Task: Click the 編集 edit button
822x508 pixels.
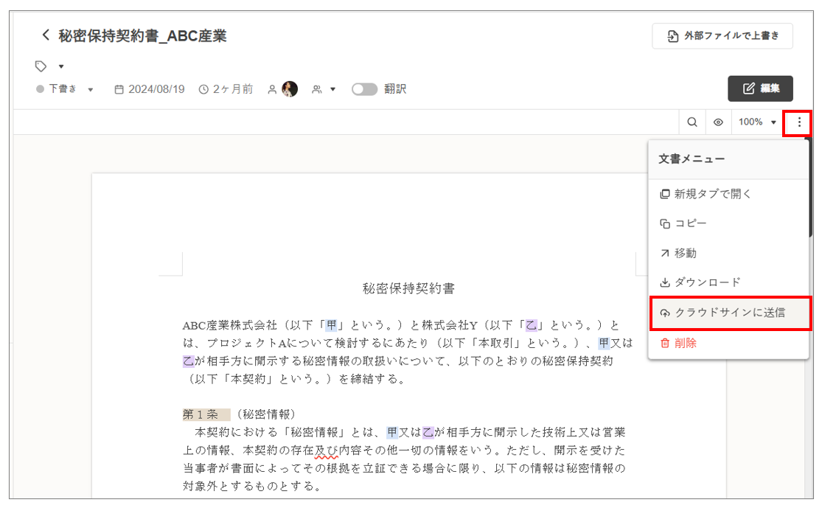Action: pos(760,88)
